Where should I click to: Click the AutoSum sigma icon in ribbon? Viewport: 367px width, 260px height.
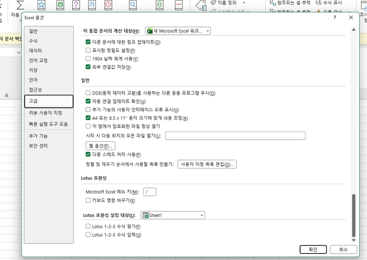[x=20, y=5]
